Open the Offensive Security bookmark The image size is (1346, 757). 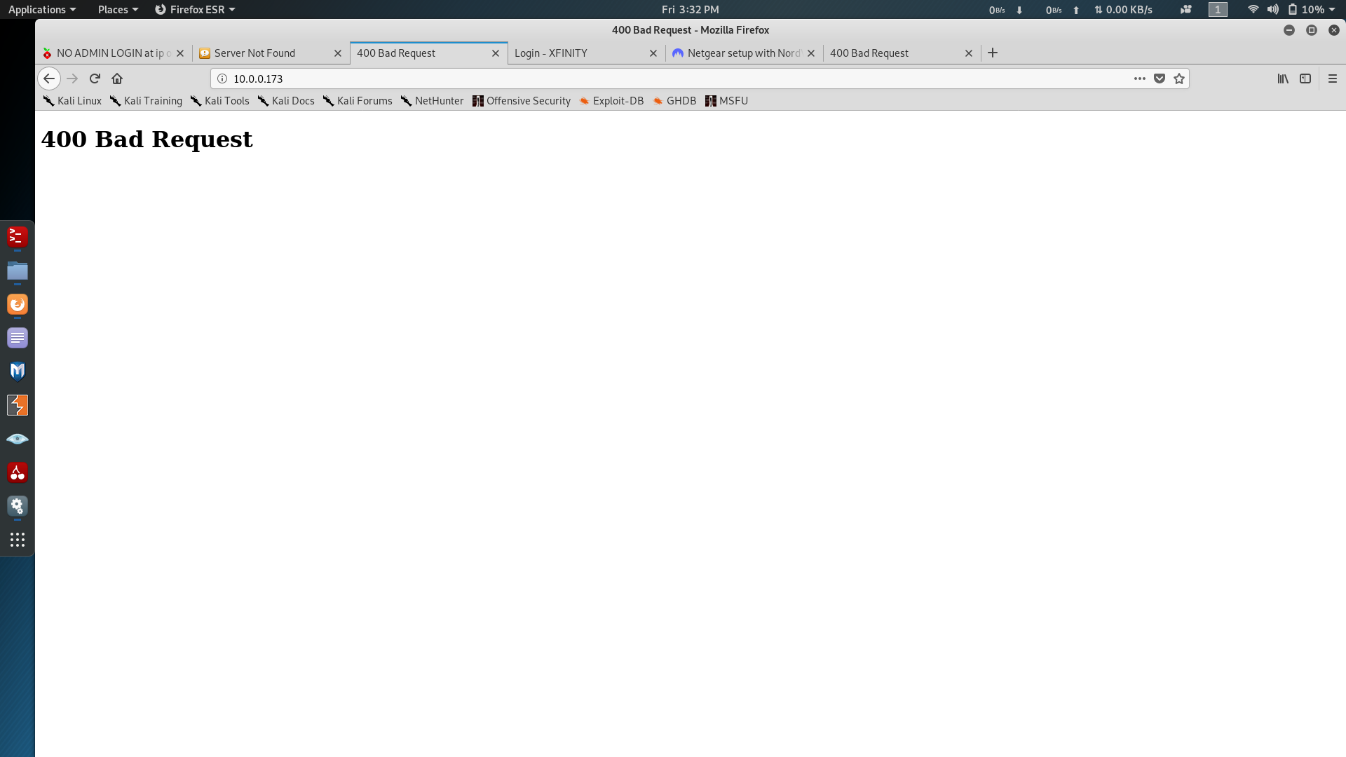coord(522,101)
